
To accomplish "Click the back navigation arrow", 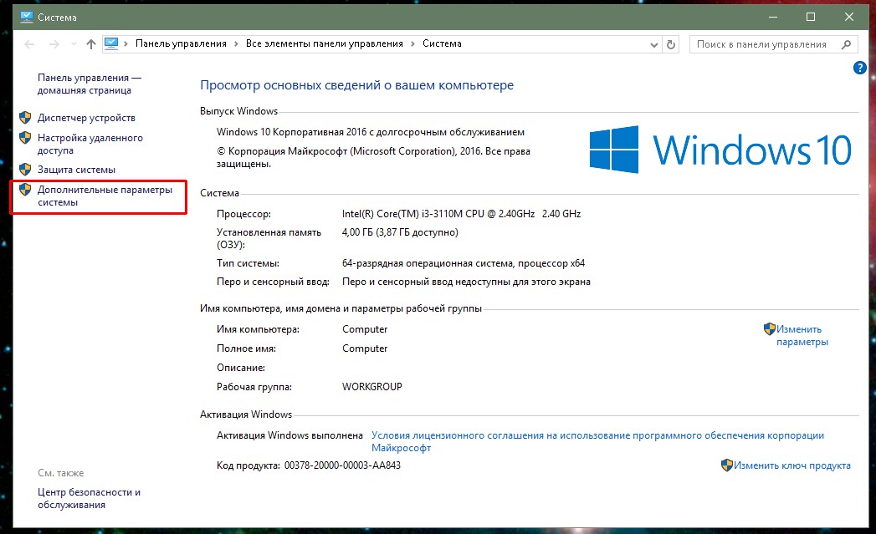I will (x=29, y=44).
